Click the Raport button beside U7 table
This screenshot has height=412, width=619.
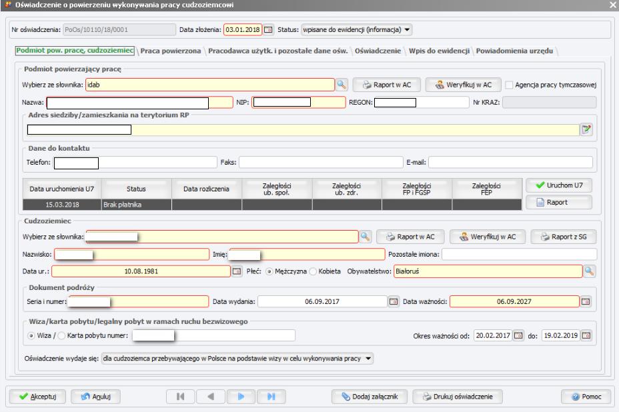click(x=559, y=202)
